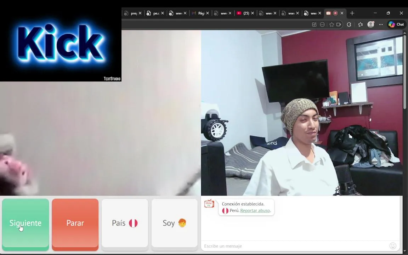This screenshot has height=255, width=408.
Task: Open the País country selector
Action: [x=125, y=223]
